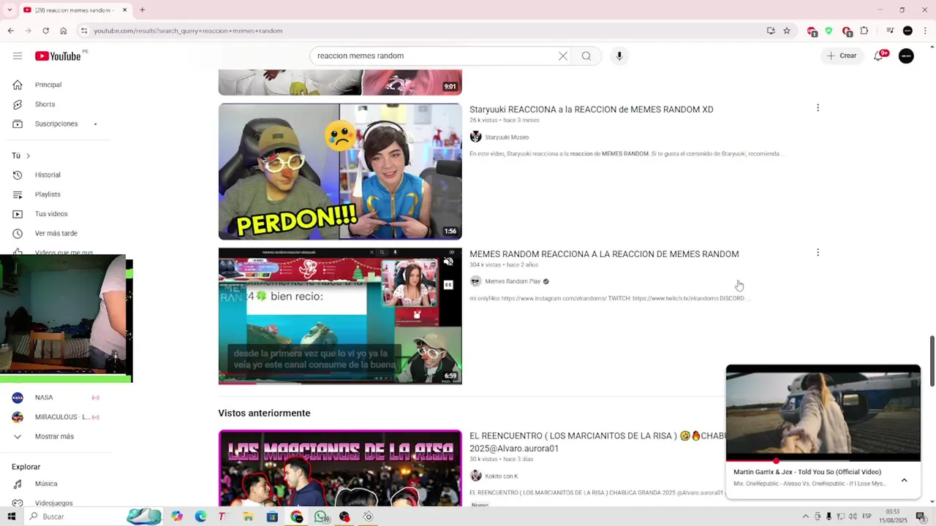Click the Memes Random Play channel name
Viewport: 936px width, 526px height.
coord(513,281)
